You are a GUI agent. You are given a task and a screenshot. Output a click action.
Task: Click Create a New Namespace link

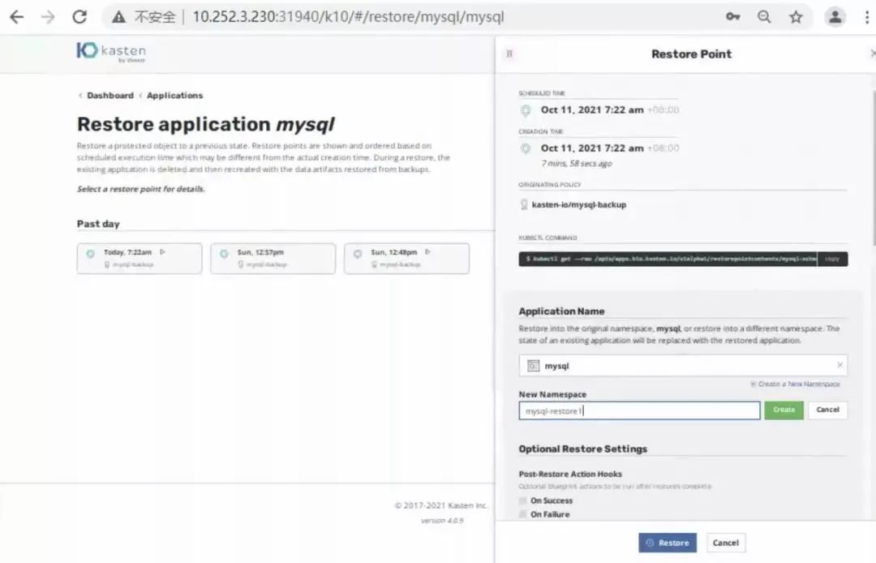795,384
